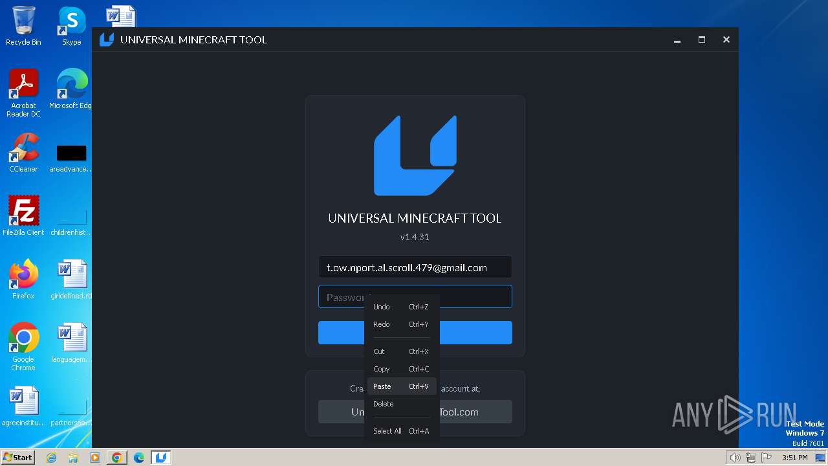The height and width of the screenshot is (466, 828).
Task: Open the Windows Start menu
Action: click(x=18, y=458)
